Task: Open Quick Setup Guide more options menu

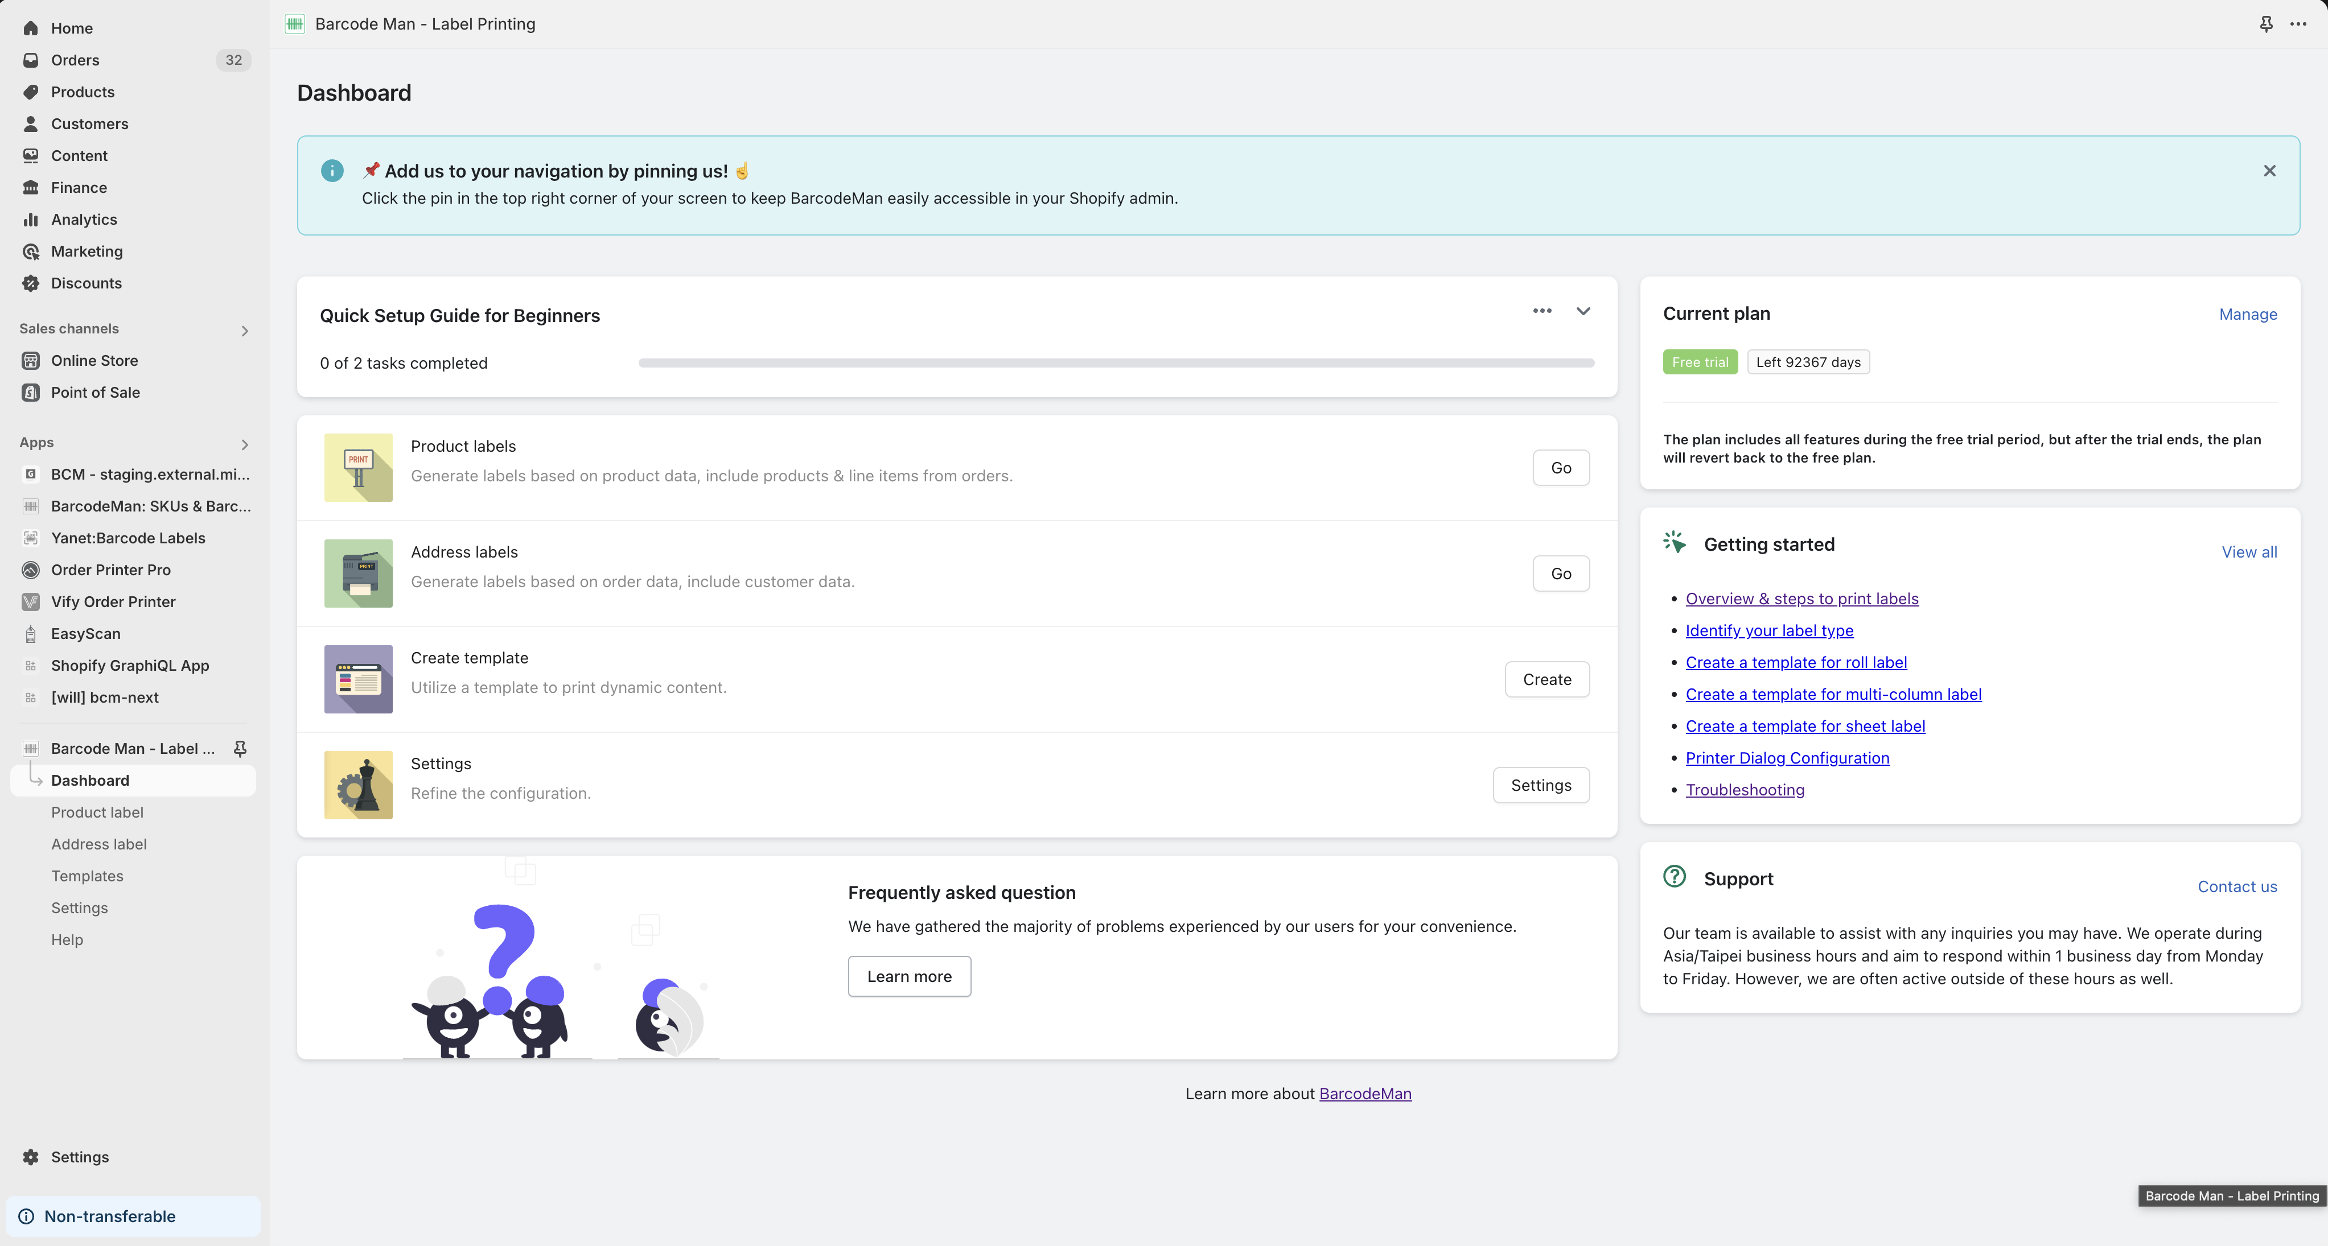Action: pos(1542,311)
